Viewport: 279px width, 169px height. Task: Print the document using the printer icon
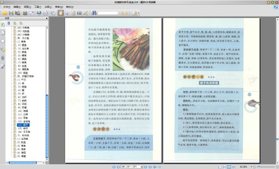click(25, 13)
